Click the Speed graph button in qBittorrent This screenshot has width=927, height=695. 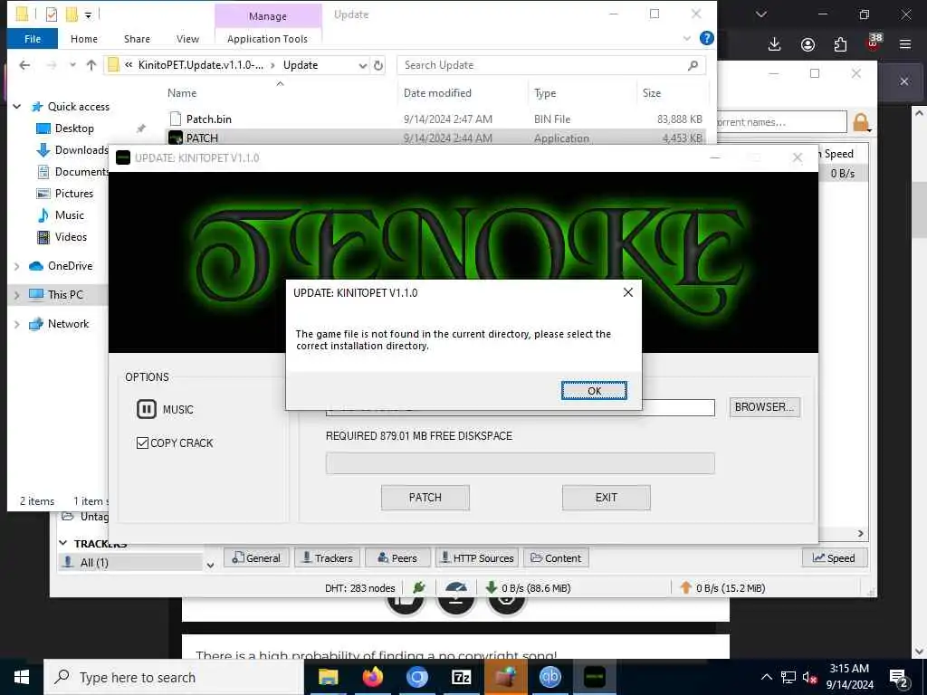point(834,557)
